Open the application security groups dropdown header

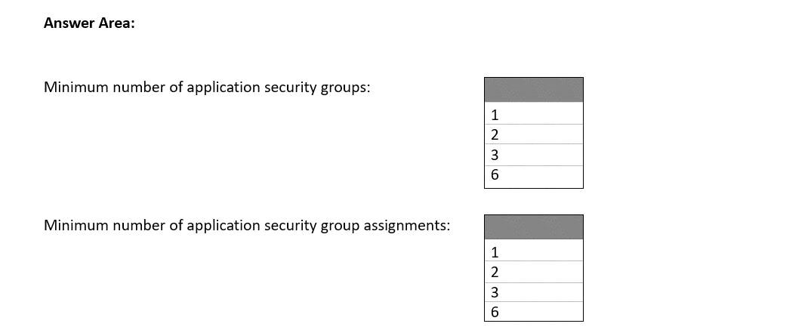(534, 90)
